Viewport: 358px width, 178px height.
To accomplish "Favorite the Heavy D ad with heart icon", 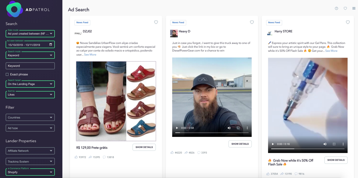I will click(252, 22).
